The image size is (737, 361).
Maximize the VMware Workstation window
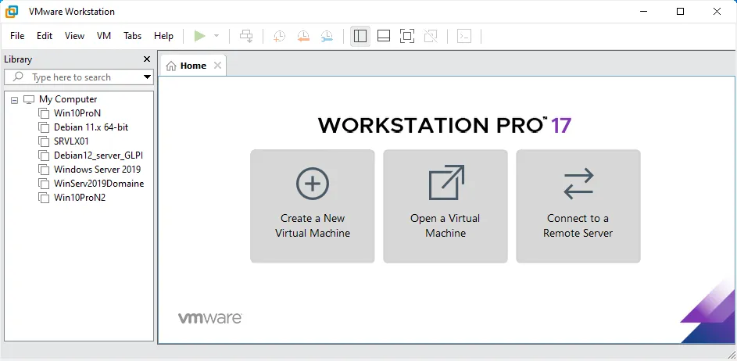point(680,11)
